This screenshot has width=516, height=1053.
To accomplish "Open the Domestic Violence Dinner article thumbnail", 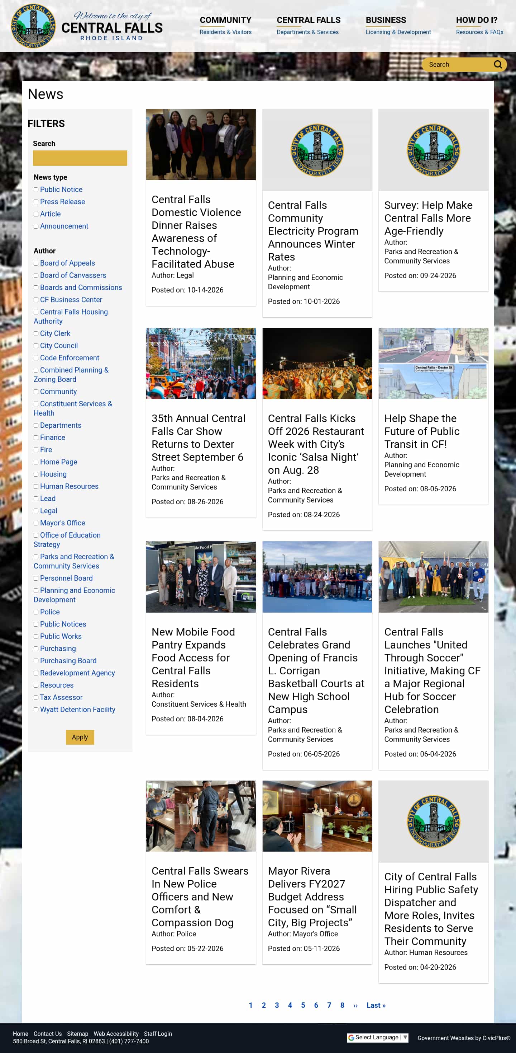I will click(201, 144).
